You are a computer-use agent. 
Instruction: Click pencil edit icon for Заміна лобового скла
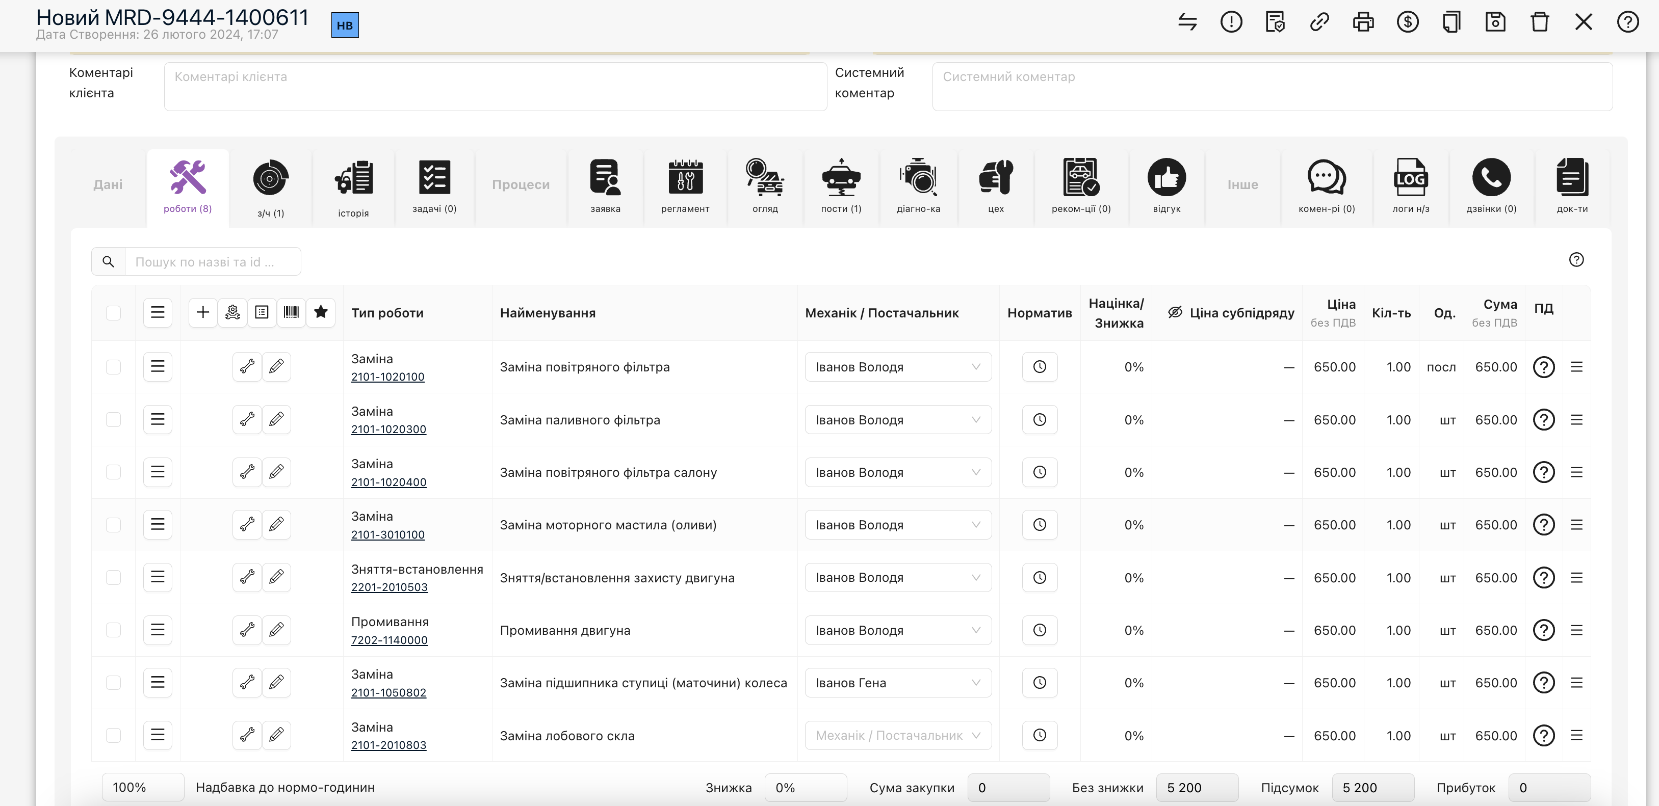276,735
